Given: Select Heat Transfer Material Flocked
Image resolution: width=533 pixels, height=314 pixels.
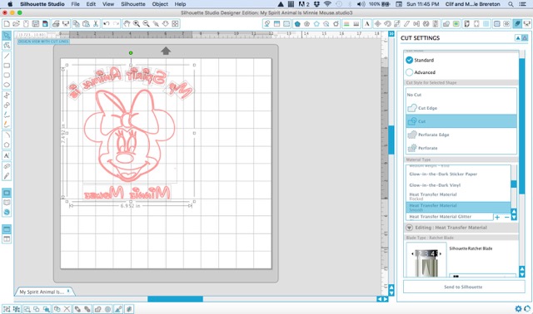Looking at the screenshot, I should coord(458,196).
